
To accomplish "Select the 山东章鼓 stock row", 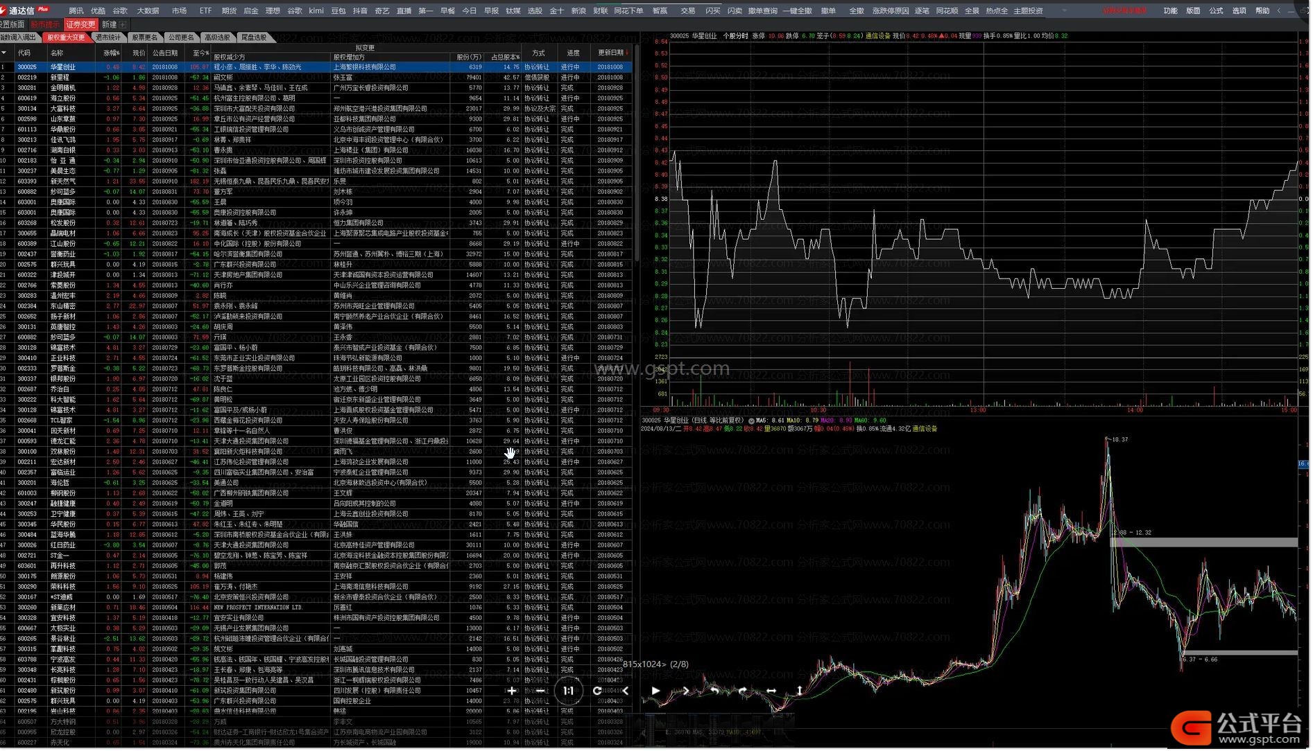I will click(316, 119).
